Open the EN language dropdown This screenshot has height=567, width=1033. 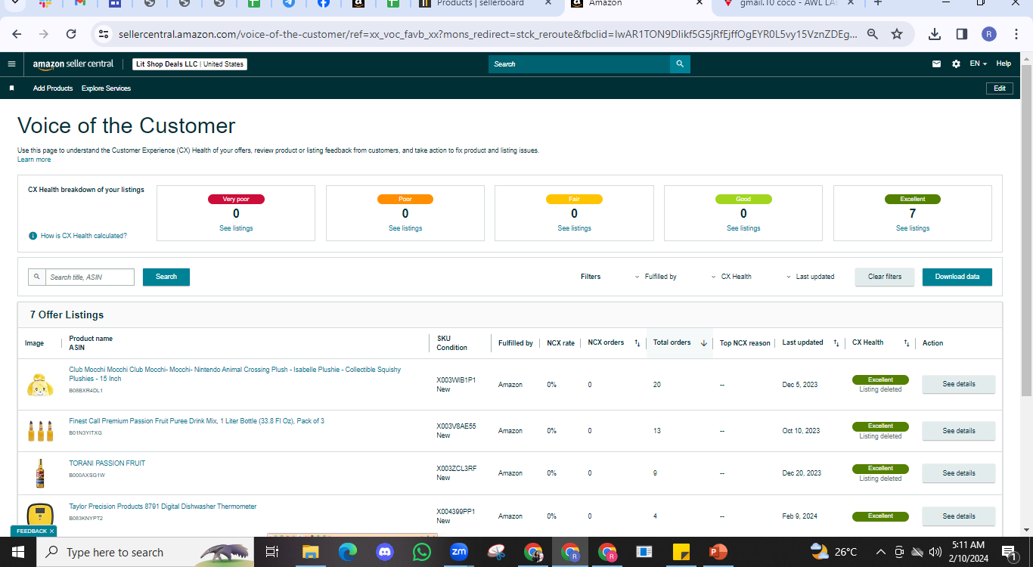979,64
